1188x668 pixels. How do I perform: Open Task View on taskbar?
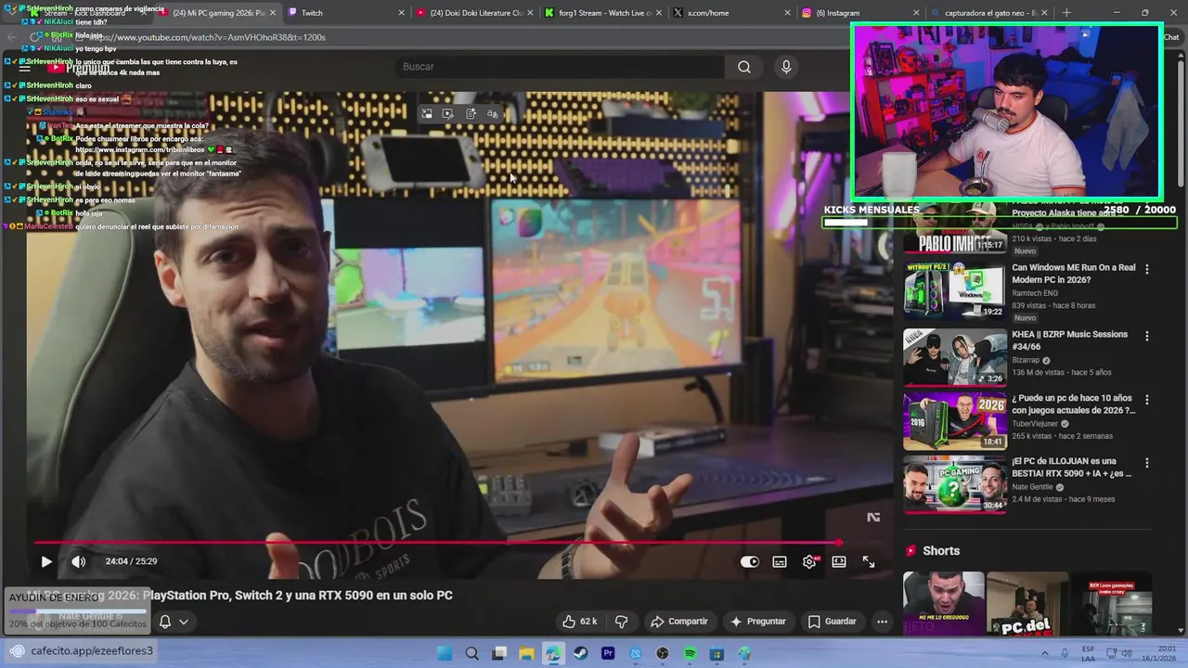[499, 653]
